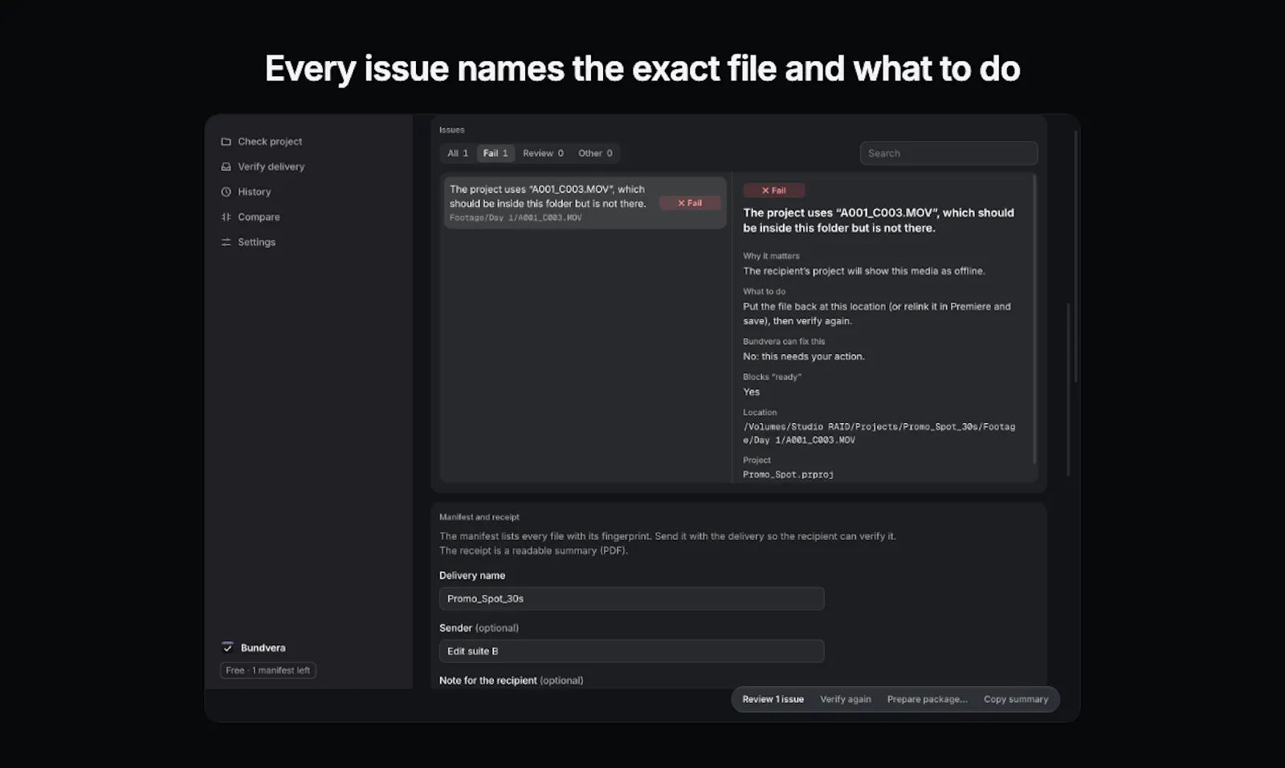Click the Promo_Spot.prproj project name
This screenshot has width=1285, height=768.
(x=788, y=475)
